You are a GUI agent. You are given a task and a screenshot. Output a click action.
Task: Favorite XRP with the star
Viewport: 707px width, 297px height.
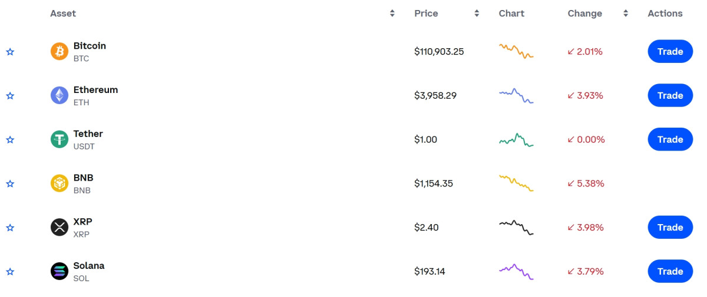(10, 228)
